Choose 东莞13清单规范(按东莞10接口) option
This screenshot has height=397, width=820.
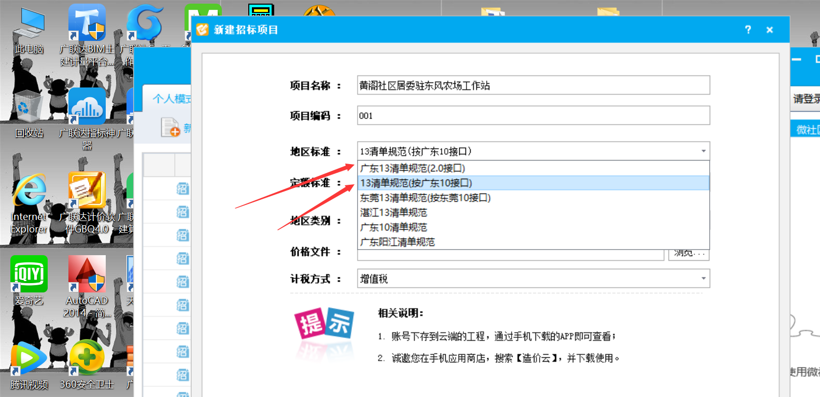point(533,198)
